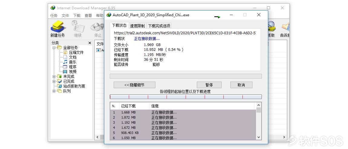The width and height of the screenshot is (348, 149).
Task: Click the 1.969 GB file size value
Action: pos(152,45)
